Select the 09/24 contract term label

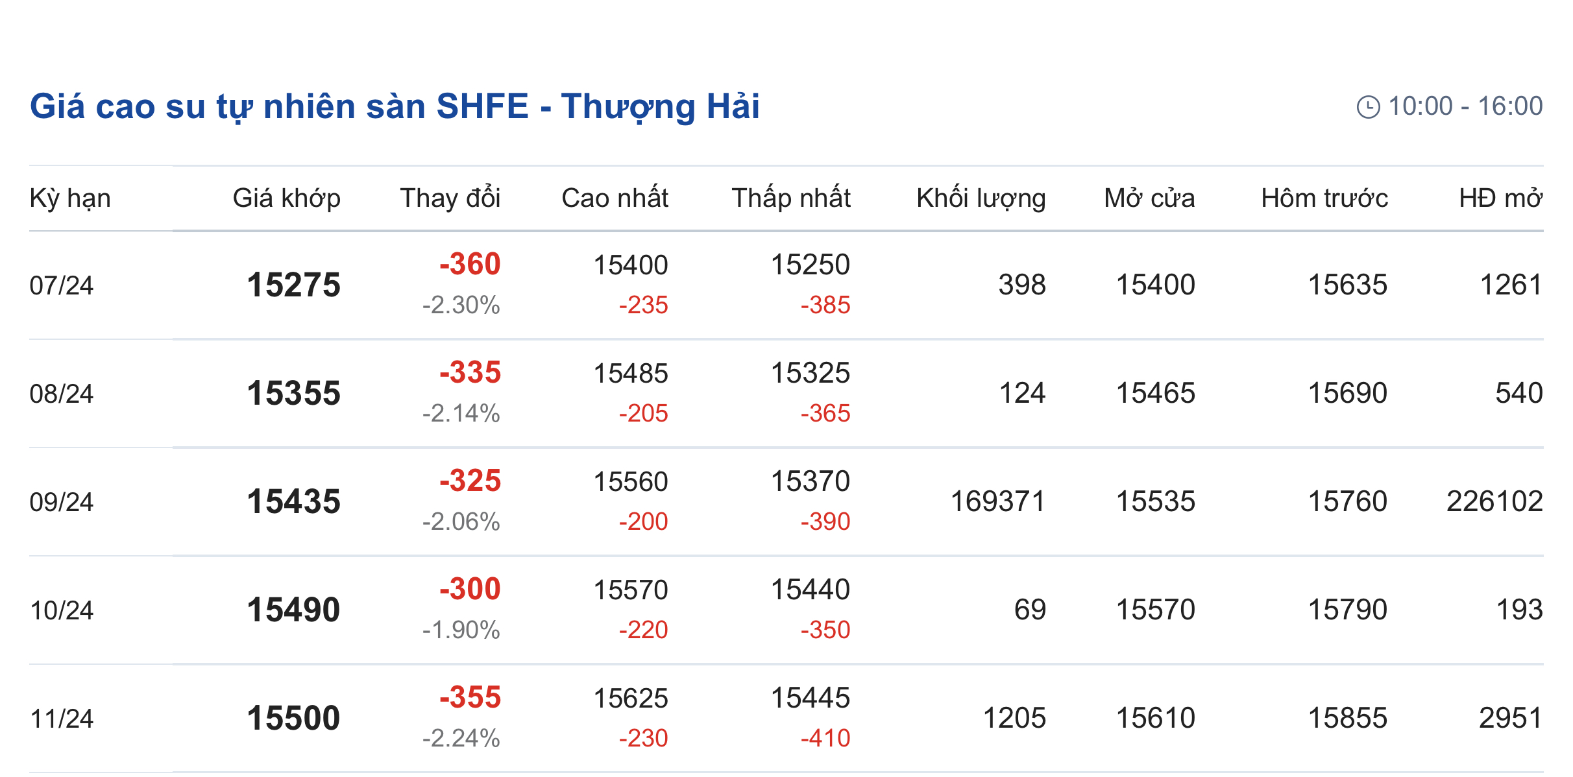pyautogui.click(x=62, y=503)
